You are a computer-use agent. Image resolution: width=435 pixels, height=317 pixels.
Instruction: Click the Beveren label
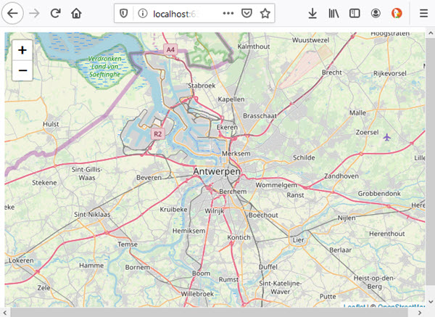click(149, 178)
